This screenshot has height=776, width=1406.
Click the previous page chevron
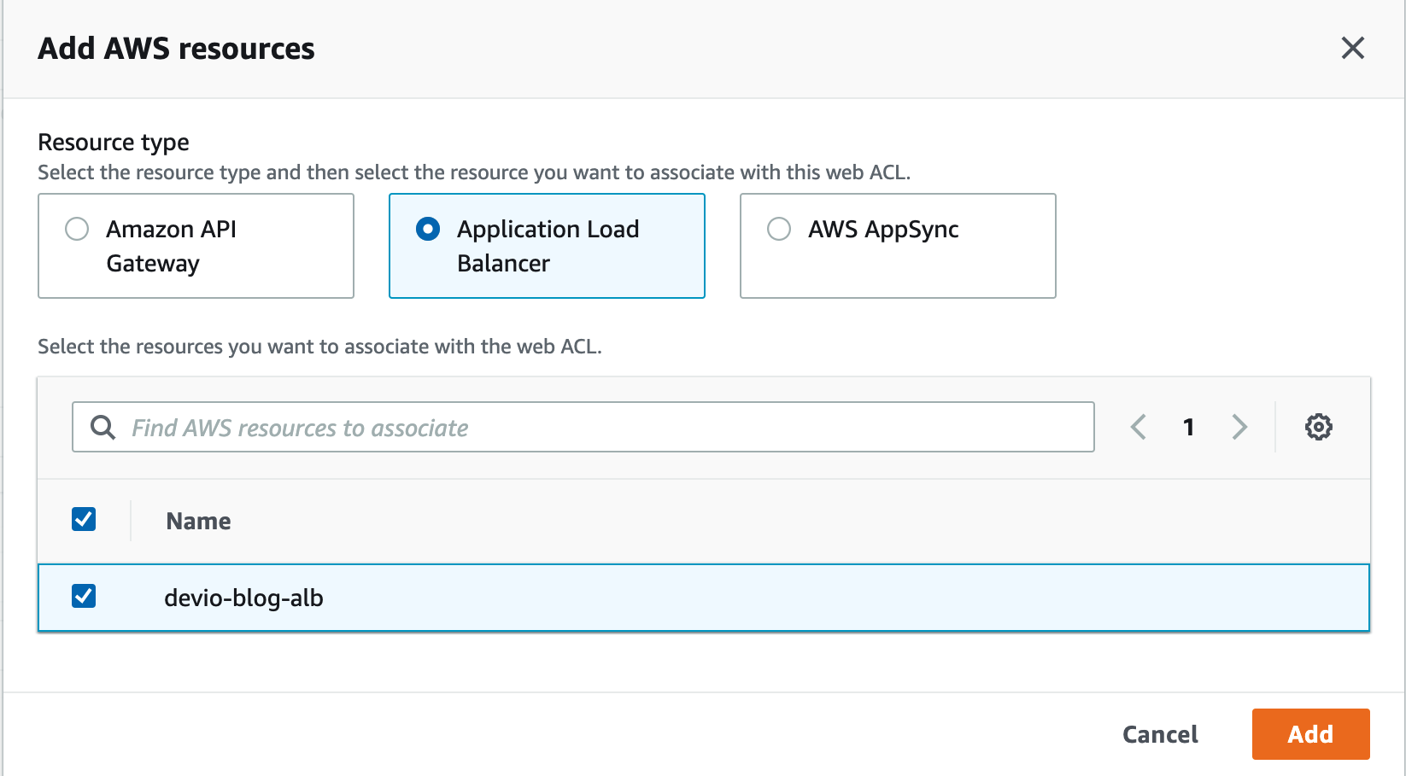[x=1138, y=426]
